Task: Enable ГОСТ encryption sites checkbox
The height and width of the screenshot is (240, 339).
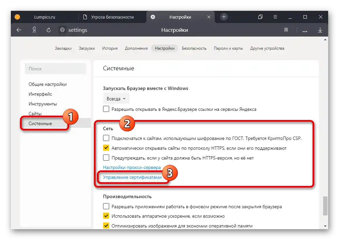Action: click(x=106, y=138)
